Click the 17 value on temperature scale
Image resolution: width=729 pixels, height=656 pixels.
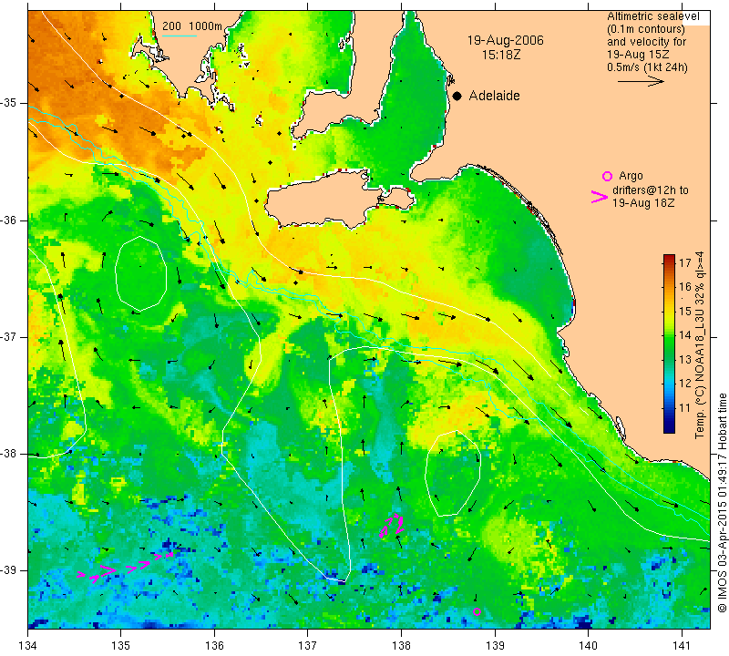685,262
